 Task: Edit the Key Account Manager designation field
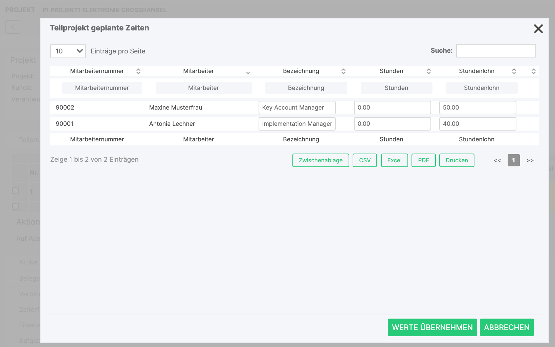pyautogui.click(x=297, y=108)
